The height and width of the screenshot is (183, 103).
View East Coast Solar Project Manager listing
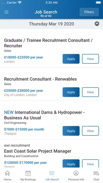tap(90, 164)
